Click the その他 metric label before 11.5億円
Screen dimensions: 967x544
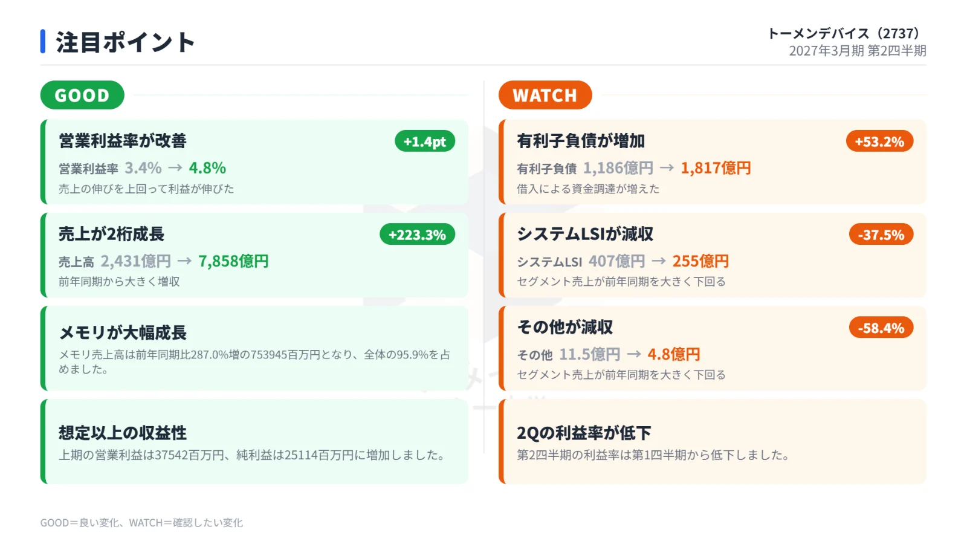point(535,355)
